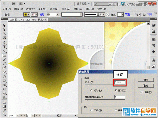Choose the Rectangle tool

[x=4, y=55]
